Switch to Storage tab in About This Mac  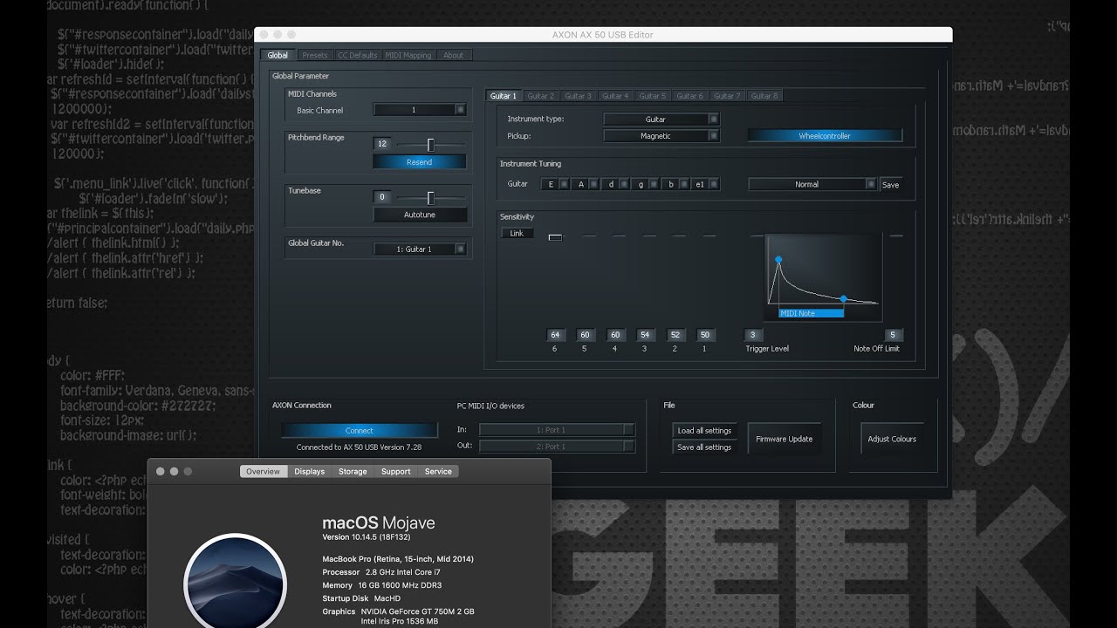(x=353, y=471)
